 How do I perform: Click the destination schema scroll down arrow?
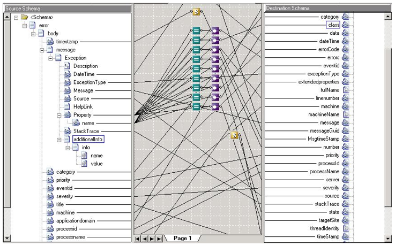(x=388, y=239)
